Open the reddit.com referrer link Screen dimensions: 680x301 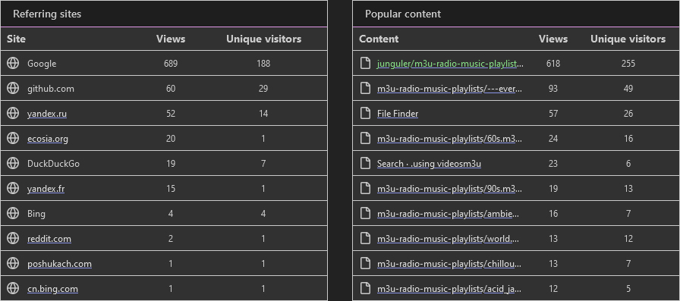point(49,239)
